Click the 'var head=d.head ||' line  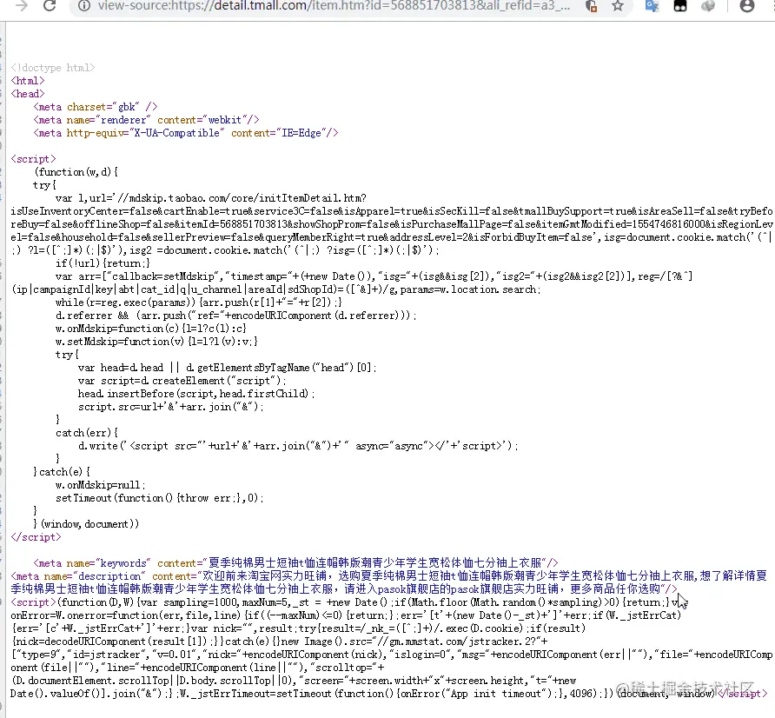[228, 368]
